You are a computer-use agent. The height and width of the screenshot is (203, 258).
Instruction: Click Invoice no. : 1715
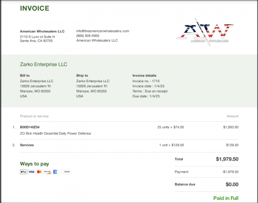tap(146, 81)
